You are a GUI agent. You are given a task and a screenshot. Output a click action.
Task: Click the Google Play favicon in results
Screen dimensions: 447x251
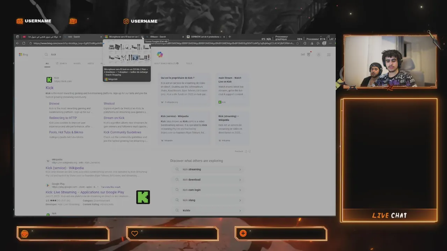48,185
